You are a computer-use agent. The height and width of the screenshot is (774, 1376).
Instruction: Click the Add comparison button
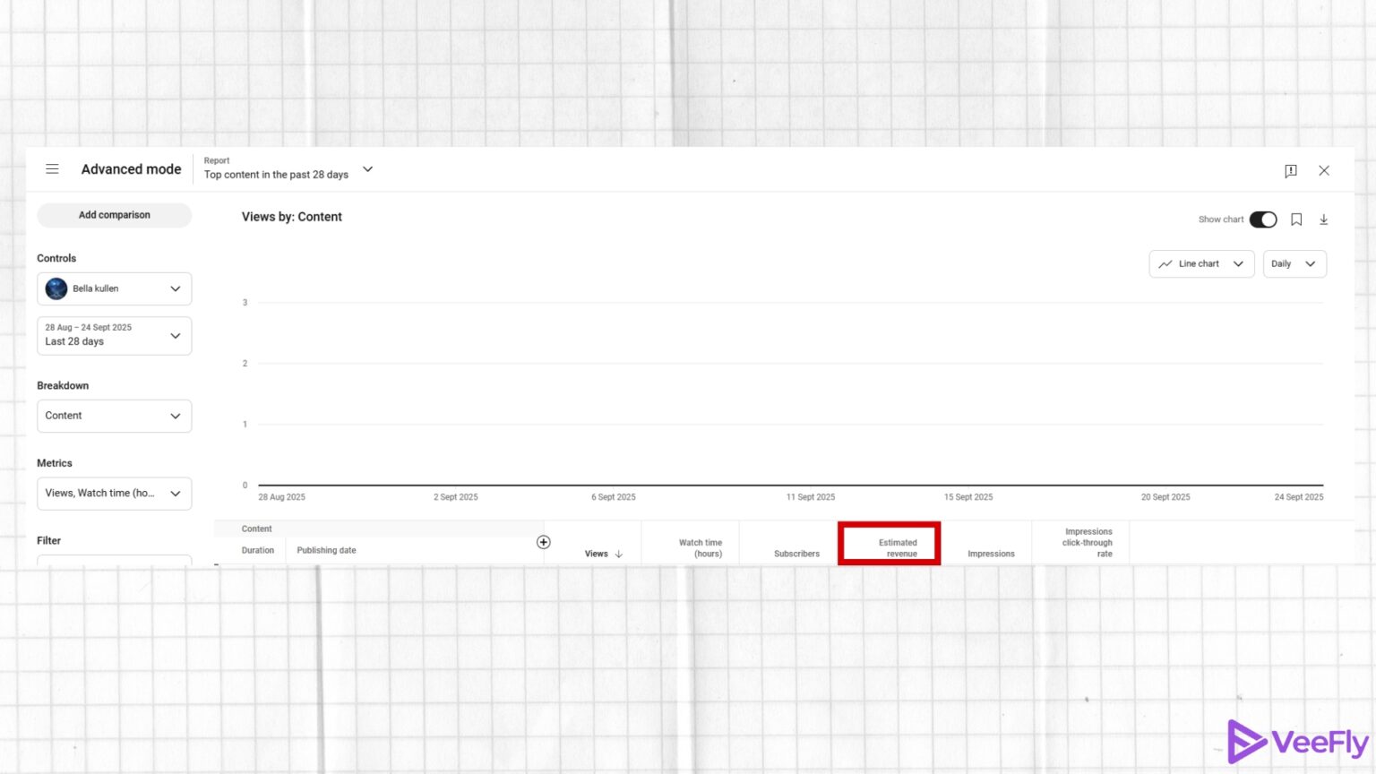click(114, 215)
